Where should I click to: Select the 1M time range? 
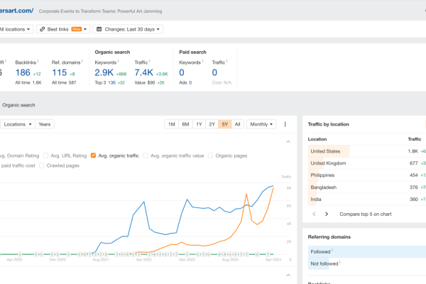pos(171,124)
